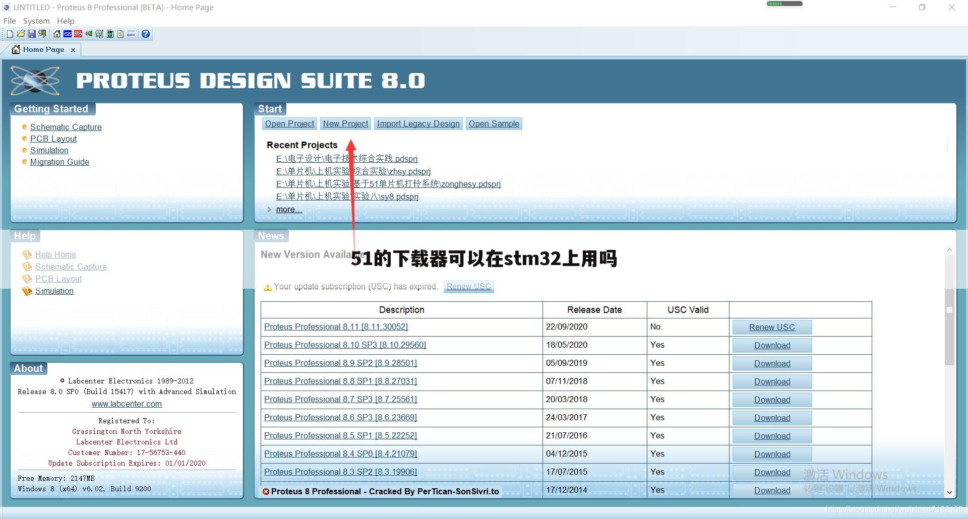This screenshot has width=968, height=519.
Task: Open the System menu
Action: click(36, 21)
